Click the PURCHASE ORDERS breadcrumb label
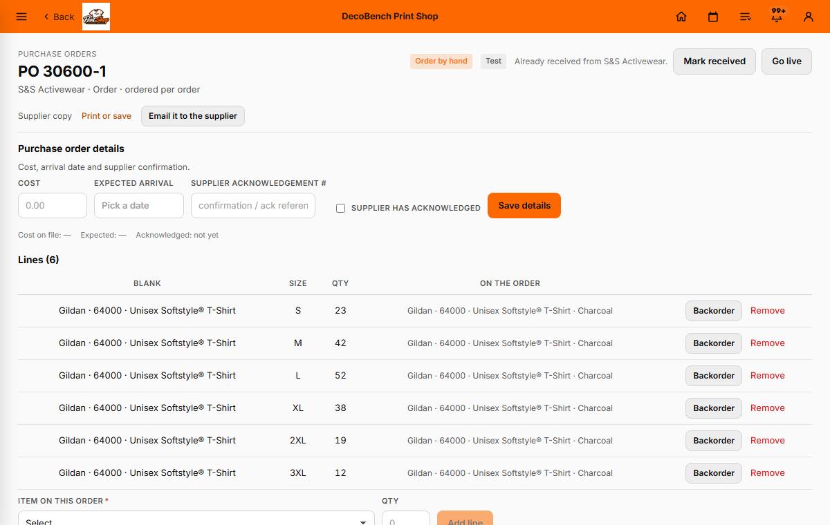The height and width of the screenshot is (525, 830). pyautogui.click(x=57, y=54)
